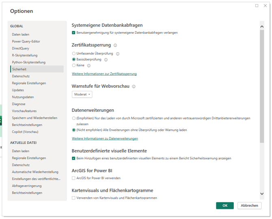Select Umfassende Überprüfung radio button

73,54
